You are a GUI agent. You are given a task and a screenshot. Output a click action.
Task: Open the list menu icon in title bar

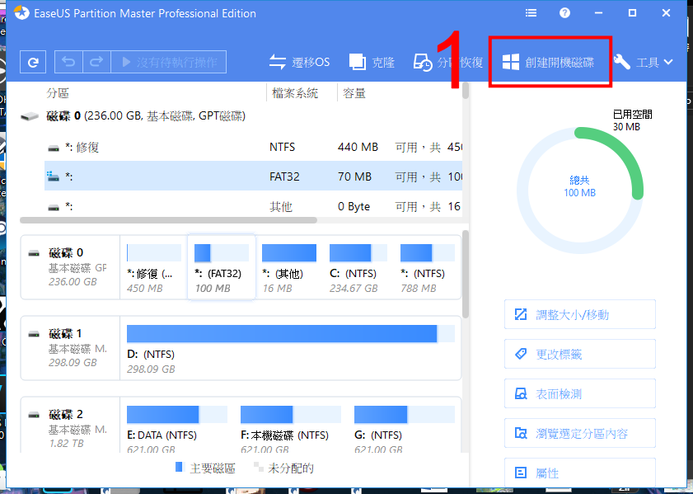coord(531,13)
